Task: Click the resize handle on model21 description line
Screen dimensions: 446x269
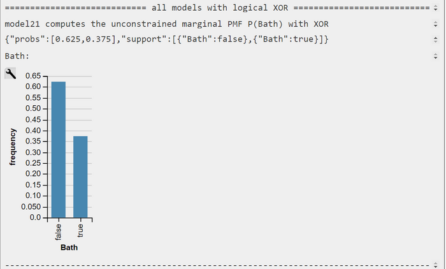Action: point(435,24)
